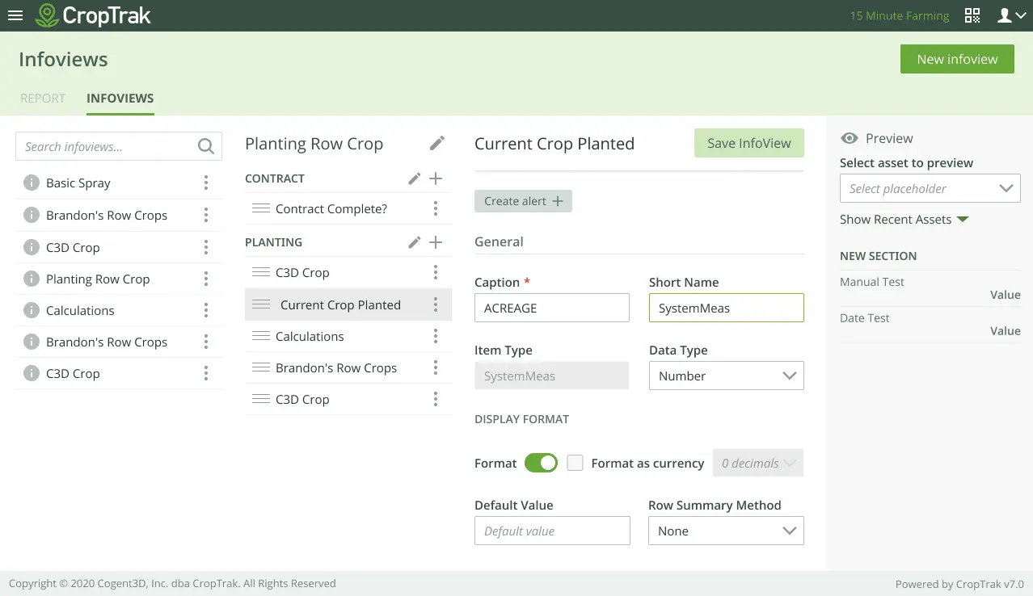Enable the Format as currency checkbox
1033x596 pixels.
(576, 463)
